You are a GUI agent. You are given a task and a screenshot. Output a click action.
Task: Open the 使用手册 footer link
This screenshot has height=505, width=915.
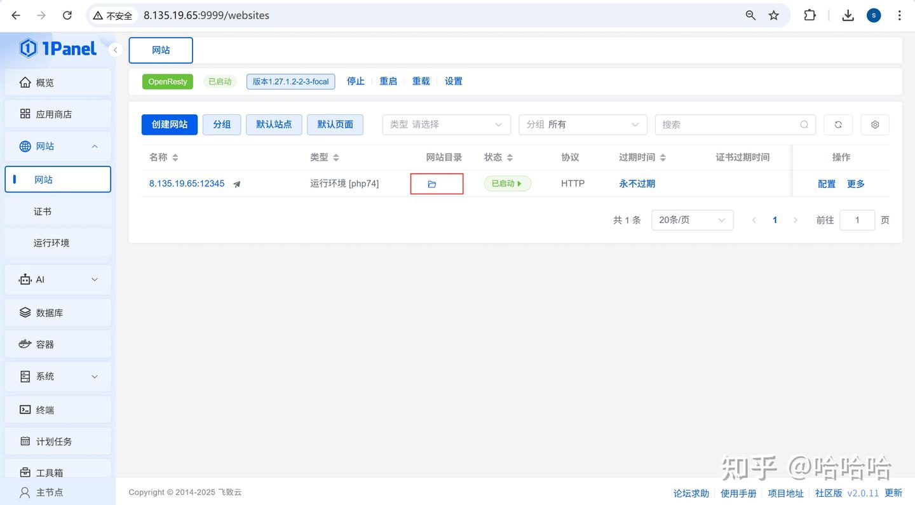738,492
